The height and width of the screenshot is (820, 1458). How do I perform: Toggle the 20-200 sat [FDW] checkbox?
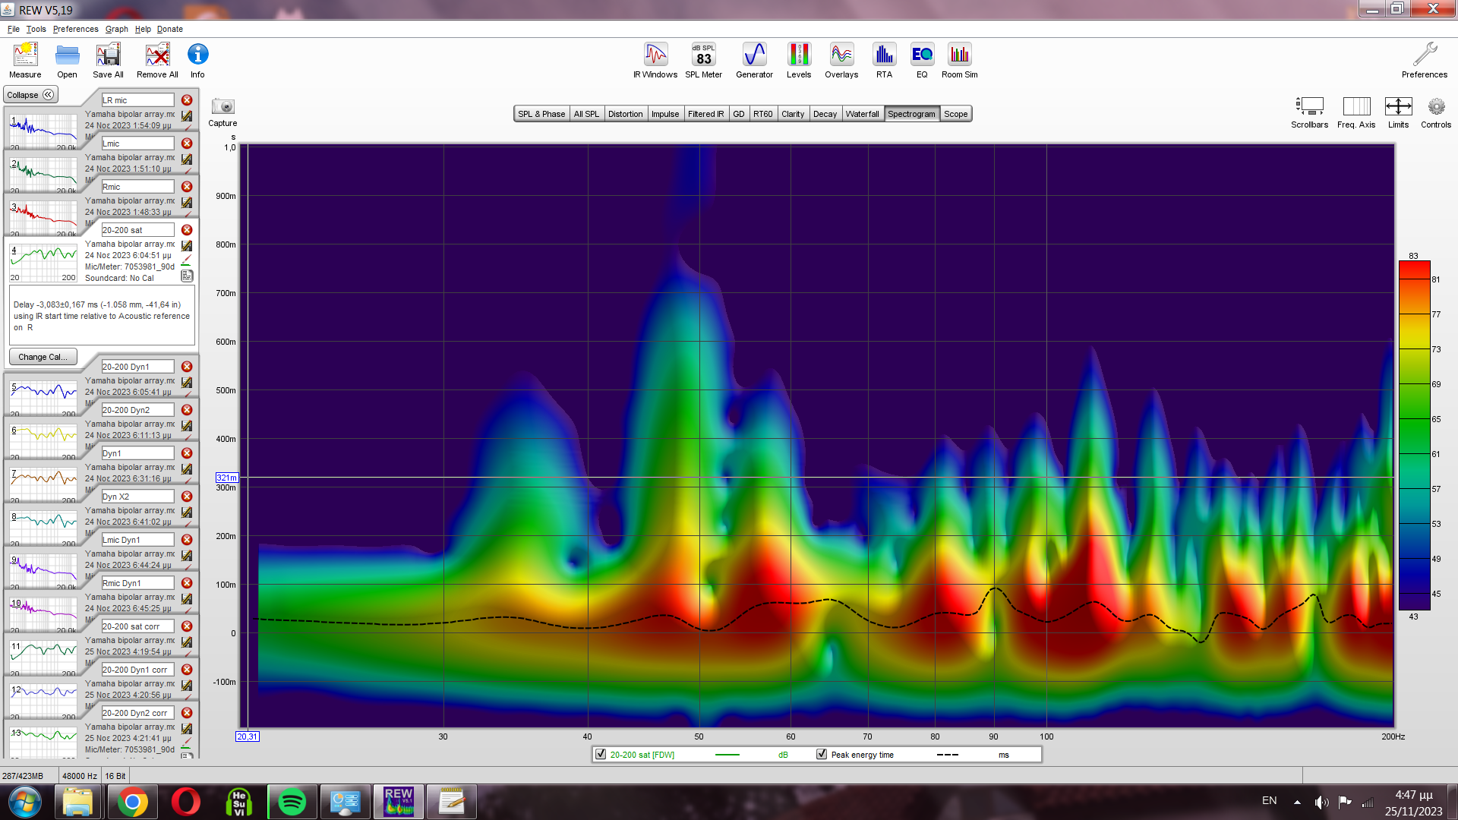[x=601, y=754]
